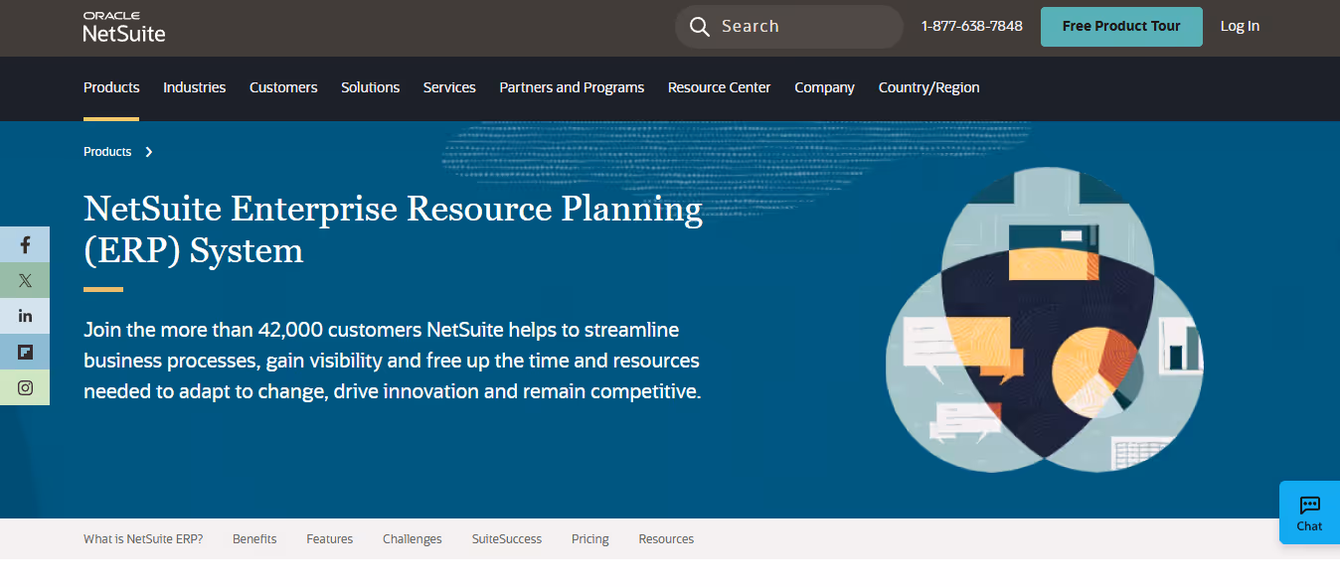Open the Company menu
The height and width of the screenshot is (587, 1340).
click(x=824, y=87)
